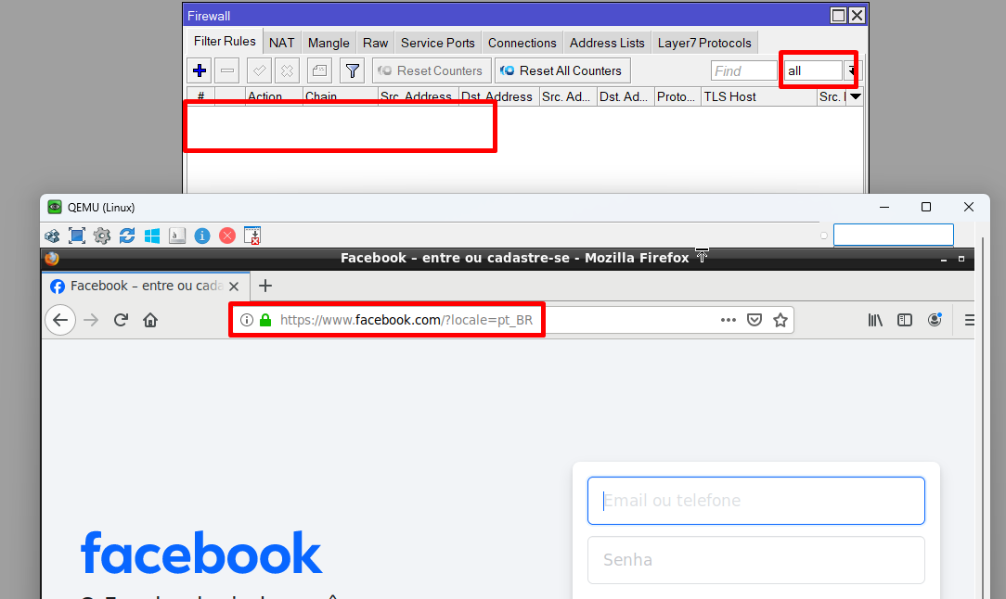The width and height of the screenshot is (1006, 599).
Task: Click the comment icon in Firewall toolbar
Action: (x=319, y=70)
